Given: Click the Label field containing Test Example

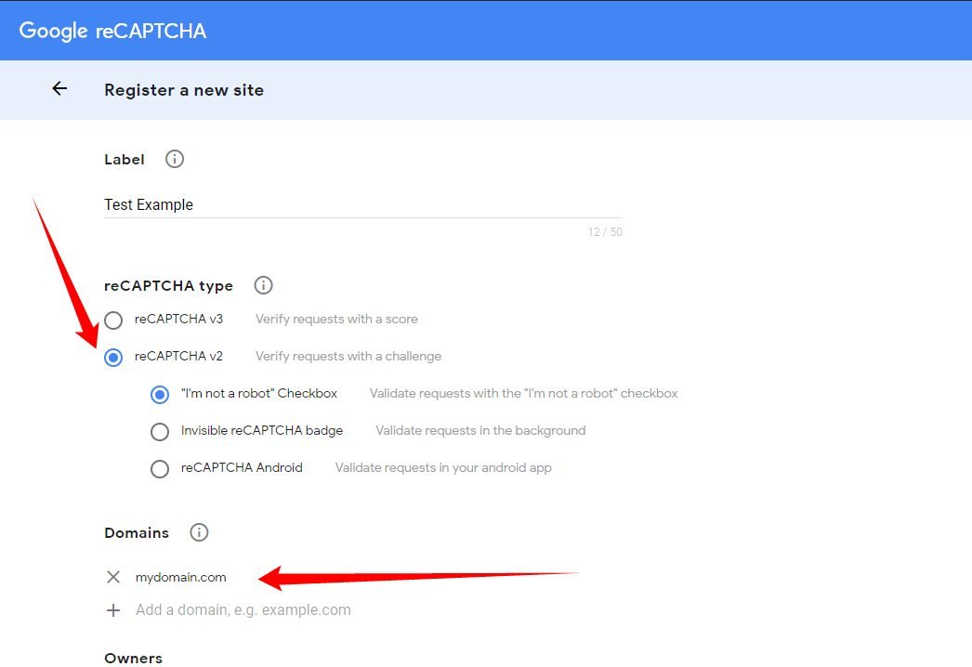Looking at the screenshot, I should [362, 204].
